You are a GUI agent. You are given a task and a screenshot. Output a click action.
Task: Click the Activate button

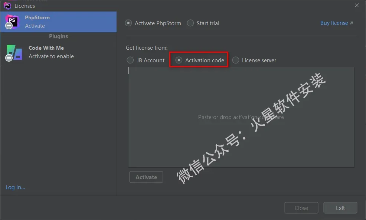146,177
